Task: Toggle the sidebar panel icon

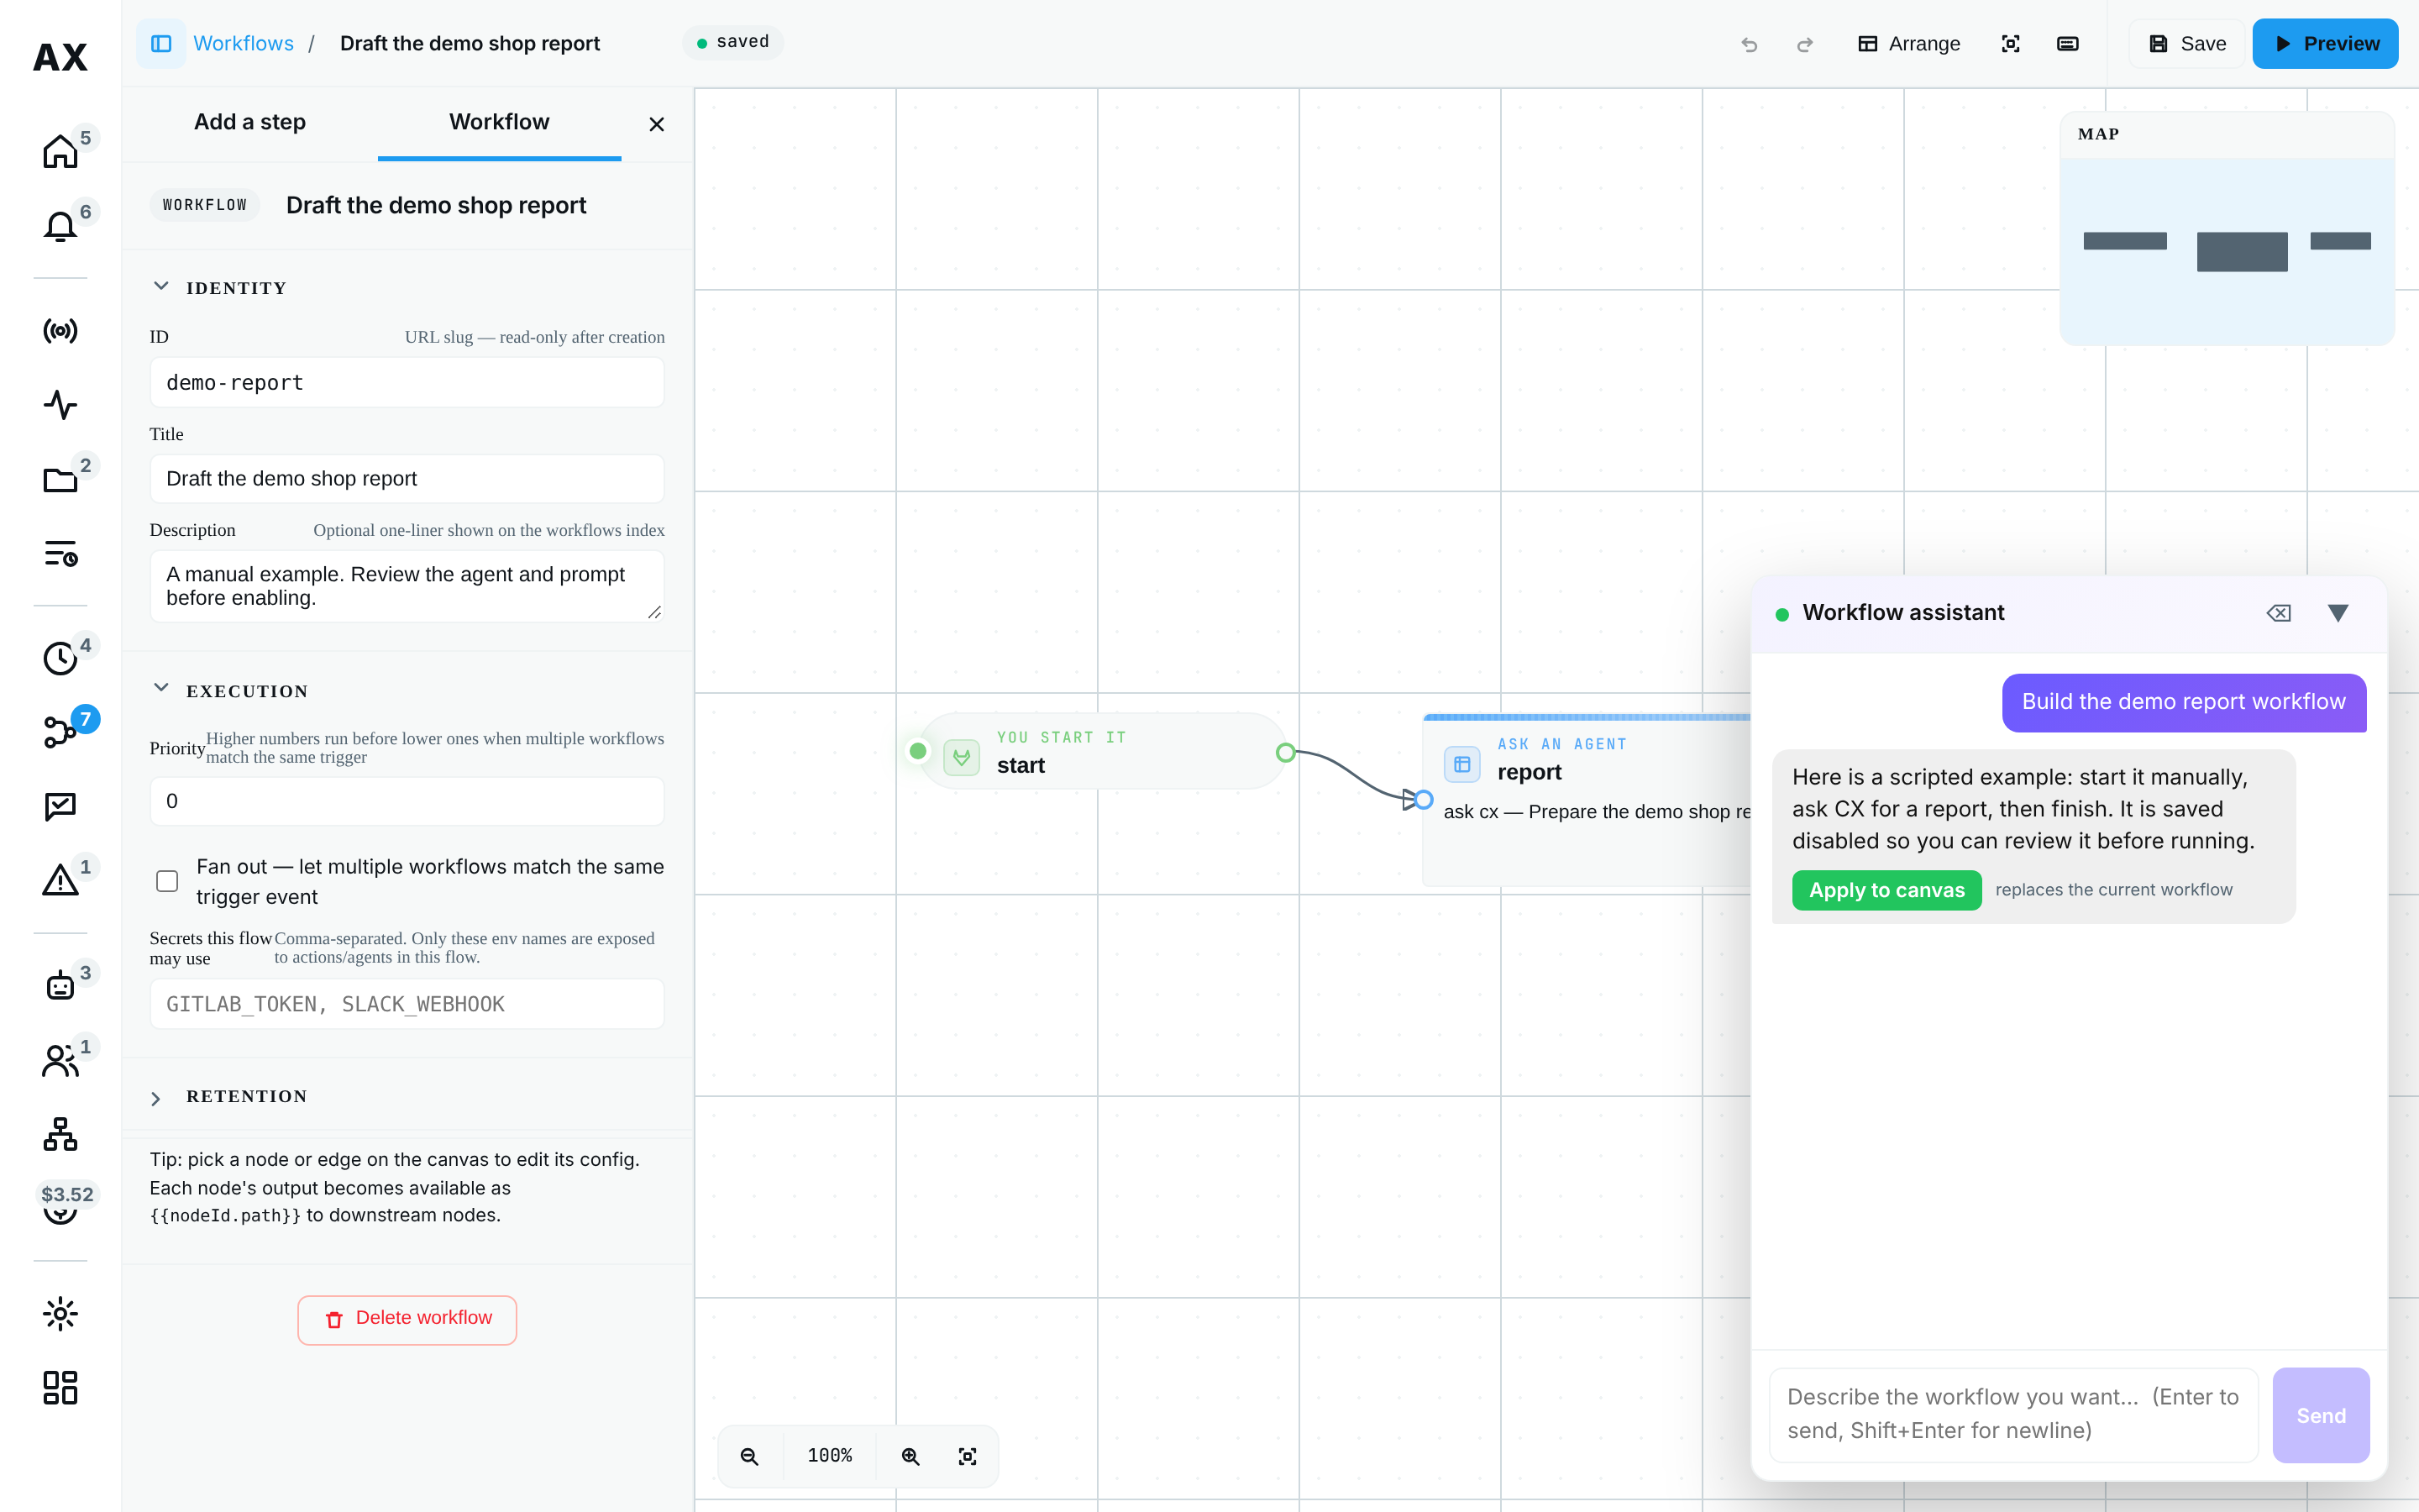Action: pyautogui.click(x=161, y=44)
